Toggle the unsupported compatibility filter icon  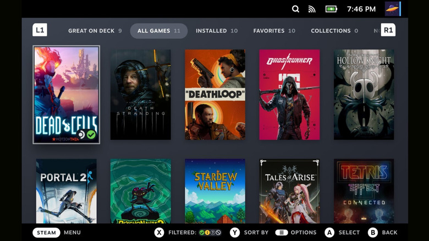point(218,233)
